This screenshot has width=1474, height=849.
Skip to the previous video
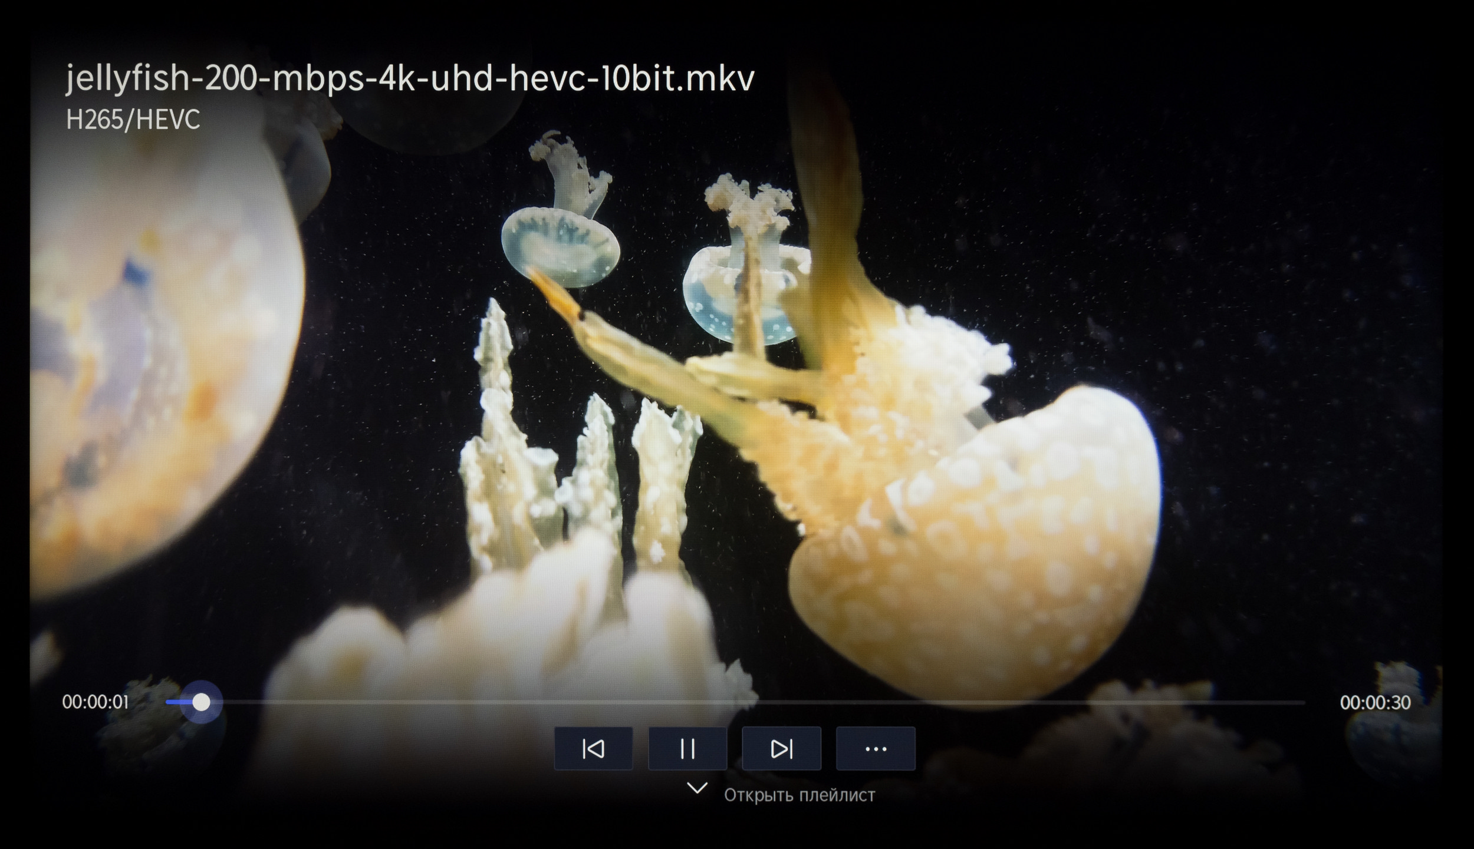click(593, 749)
